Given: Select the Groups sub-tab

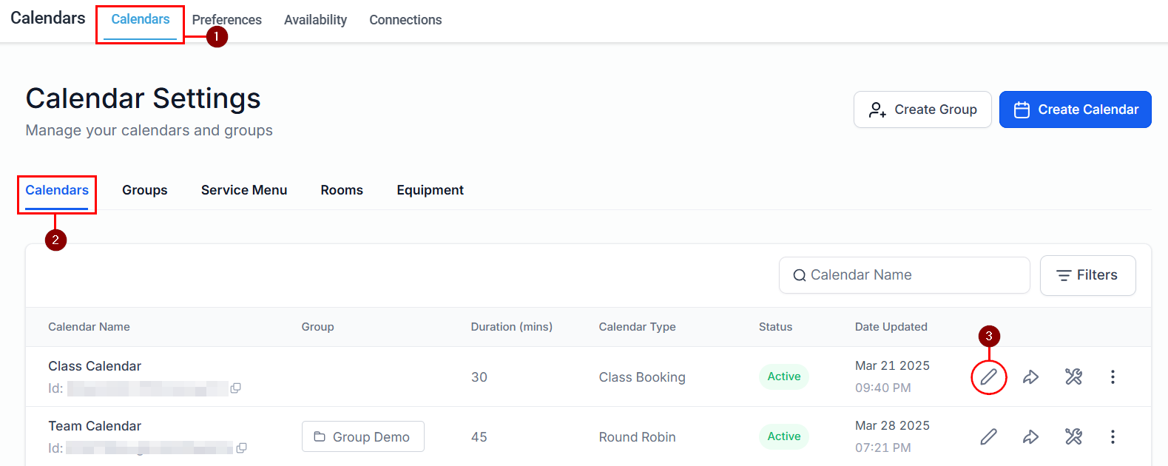Looking at the screenshot, I should pos(145,190).
